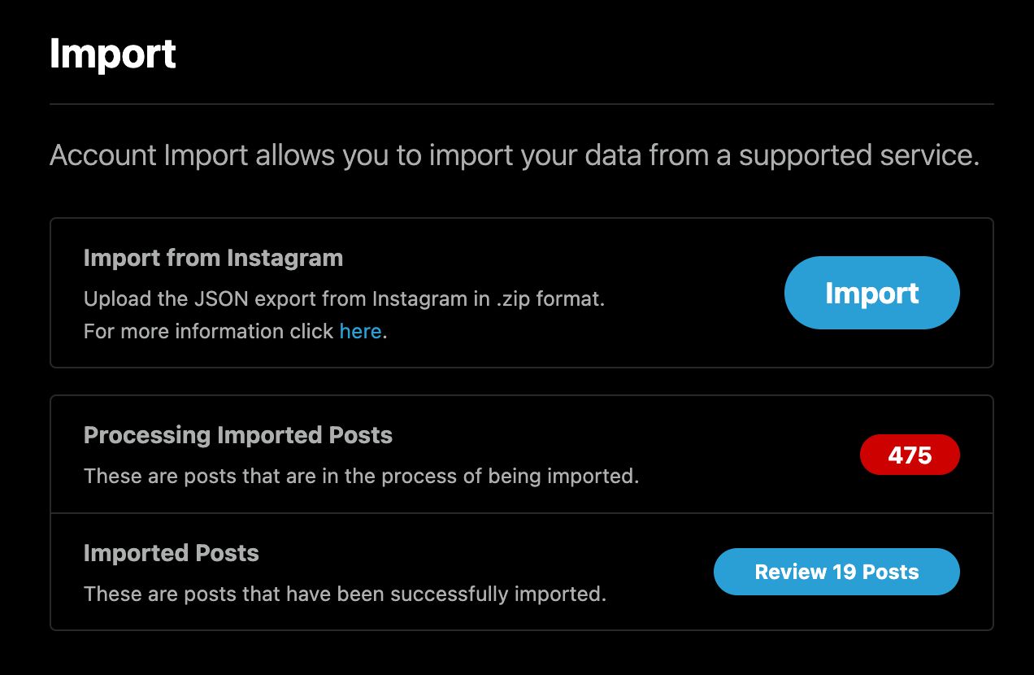This screenshot has height=675, width=1034.
Task: Click the blue Import button
Action: coord(871,293)
